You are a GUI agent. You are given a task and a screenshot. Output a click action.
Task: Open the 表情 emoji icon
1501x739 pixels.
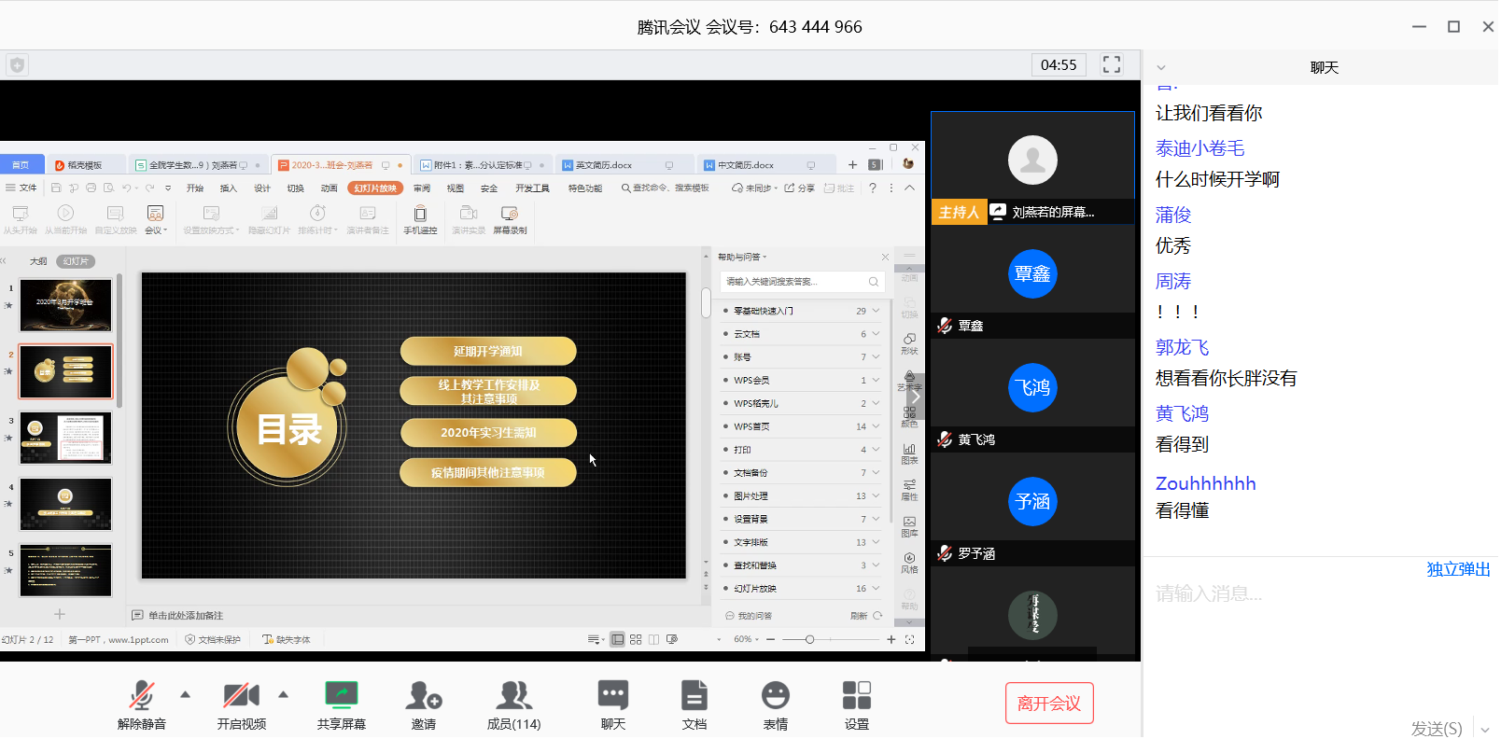776,695
